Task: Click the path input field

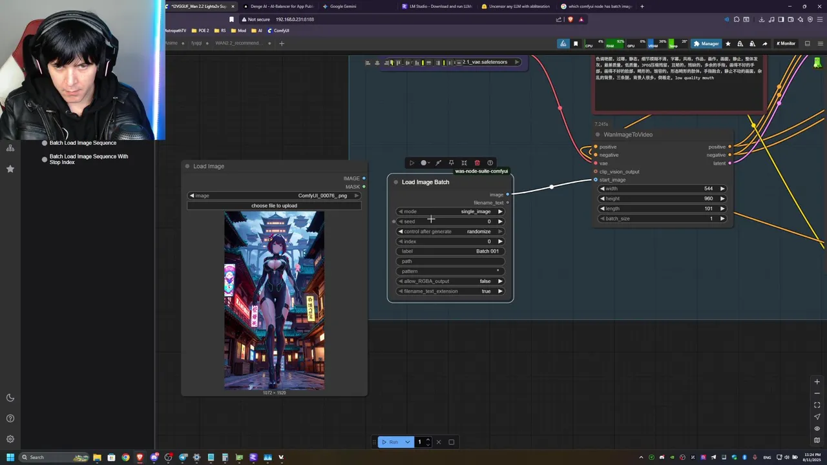Action: tap(450, 261)
